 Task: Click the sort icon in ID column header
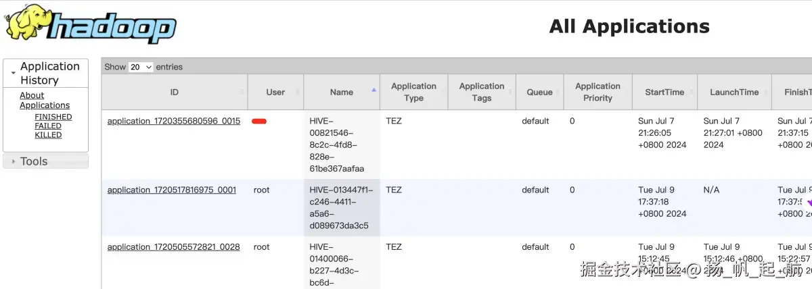pos(242,92)
